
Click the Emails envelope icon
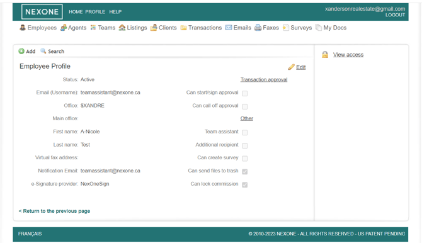229,28
